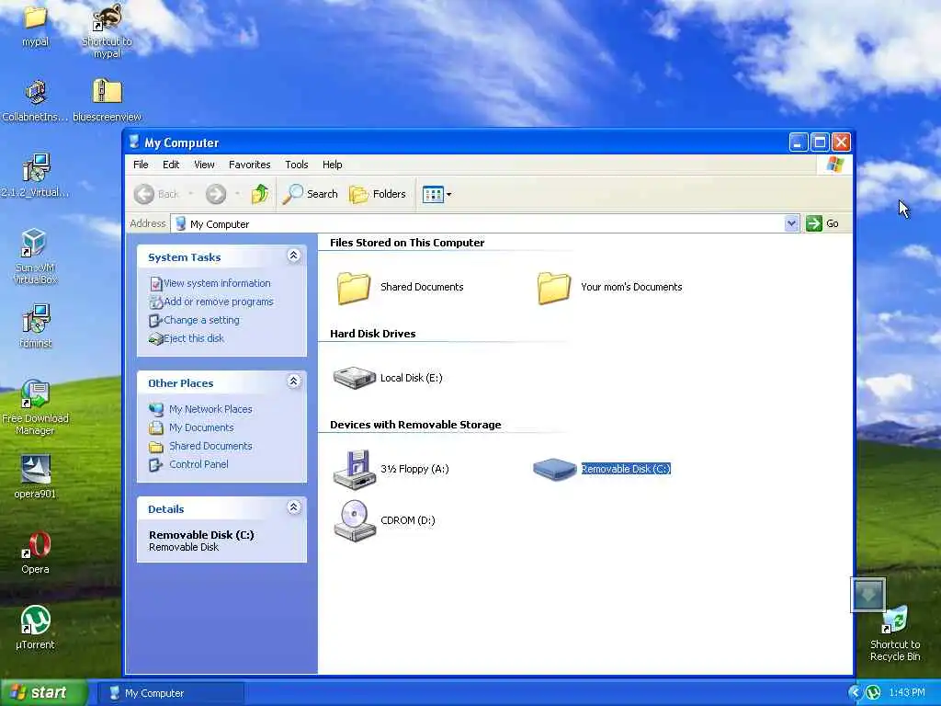Viewport: 941px width, 706px height.
Task: Open the Favorites menu
Action: [x=250, y=165]
